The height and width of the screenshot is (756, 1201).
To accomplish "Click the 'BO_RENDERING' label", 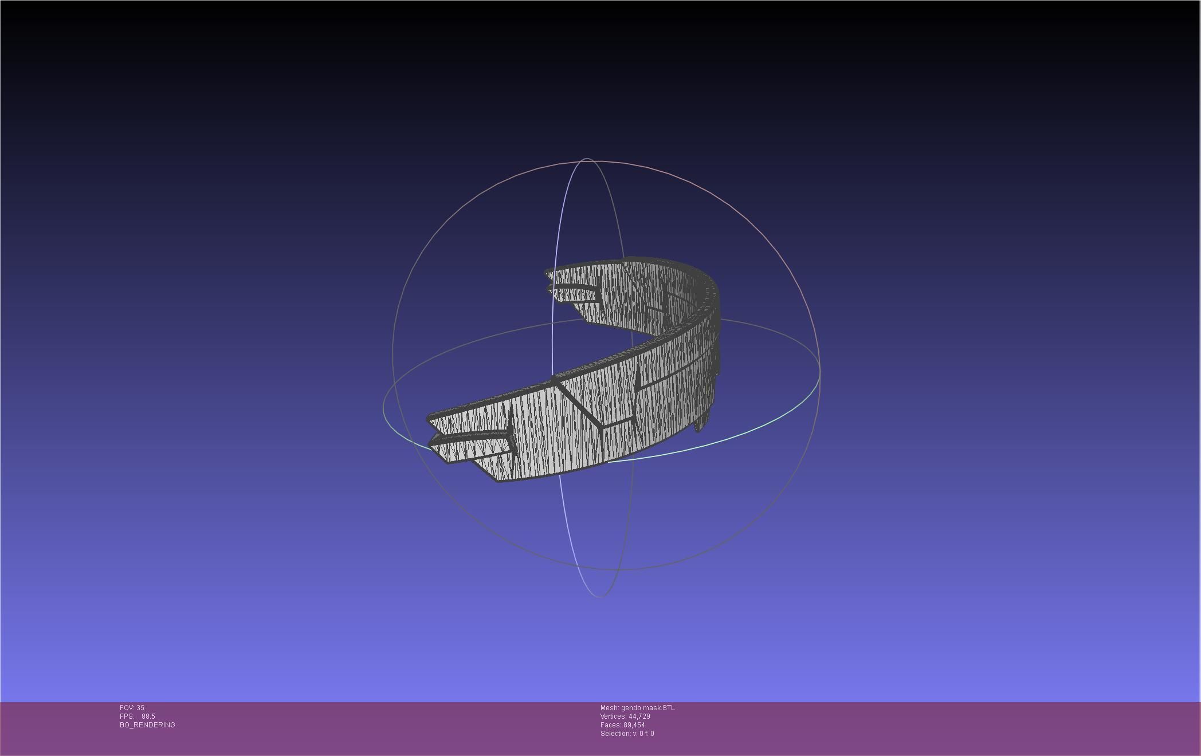I will pyautogui.click(x=147, y=725).
